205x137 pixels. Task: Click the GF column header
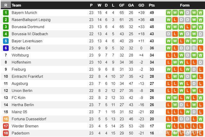tap(122, 5)
